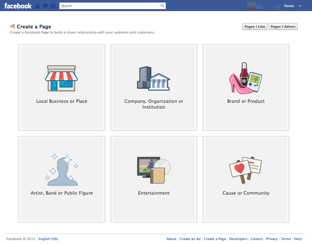Click the blurred profile picture thumbnail
The width and height of the screenshot is (312, 244).
pyautogui.click(x=251, y=6)
